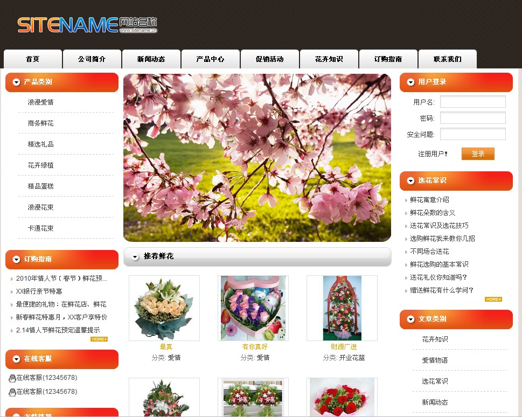Click the first online customer service QQ icon
The height and width of the screenshot is (417, 522).
[x=12, y=378]
